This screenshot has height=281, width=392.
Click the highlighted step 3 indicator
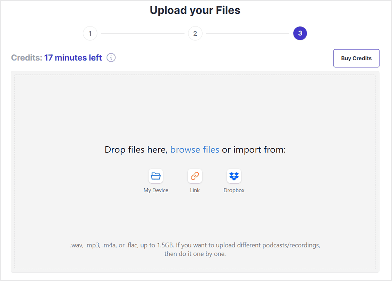click(300, 33)
